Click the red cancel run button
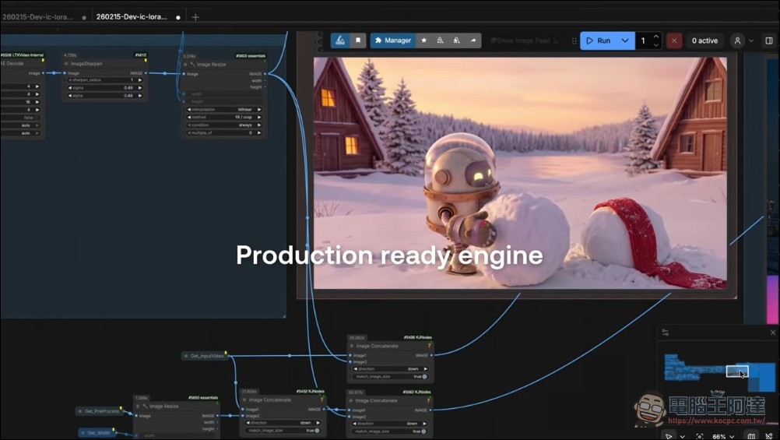Viewport: 780px width, 440px height. point(675,40)
